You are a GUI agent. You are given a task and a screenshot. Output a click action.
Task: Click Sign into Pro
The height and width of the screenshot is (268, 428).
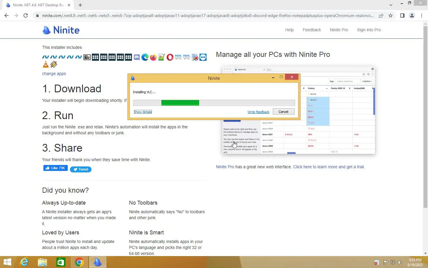(x=369, y=30)
